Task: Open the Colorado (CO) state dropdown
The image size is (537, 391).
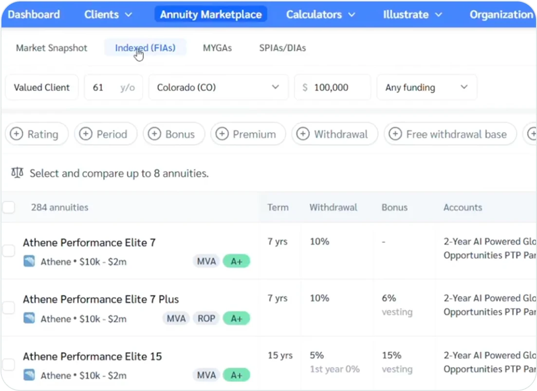Action: (x=218, y=87)
